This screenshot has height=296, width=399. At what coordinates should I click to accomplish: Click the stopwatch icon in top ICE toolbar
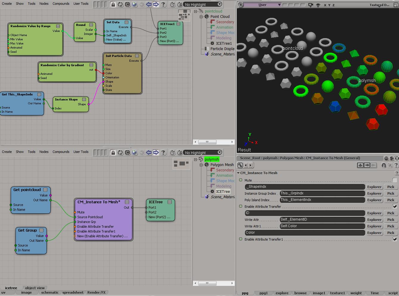172,4
